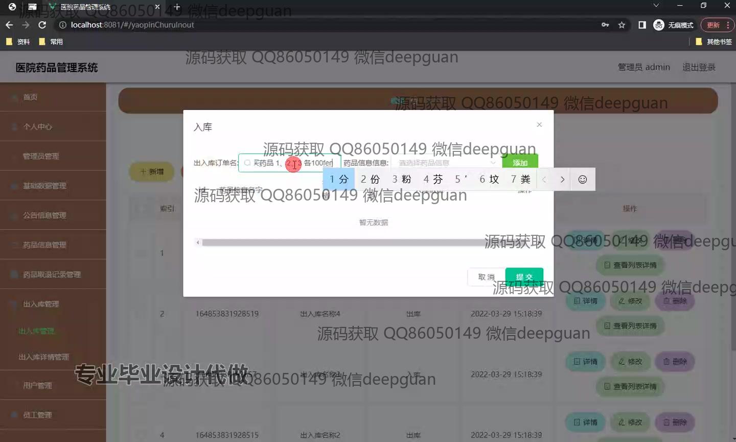
Task: Open password key icon in address bar
Action: (x=605, y=25)
